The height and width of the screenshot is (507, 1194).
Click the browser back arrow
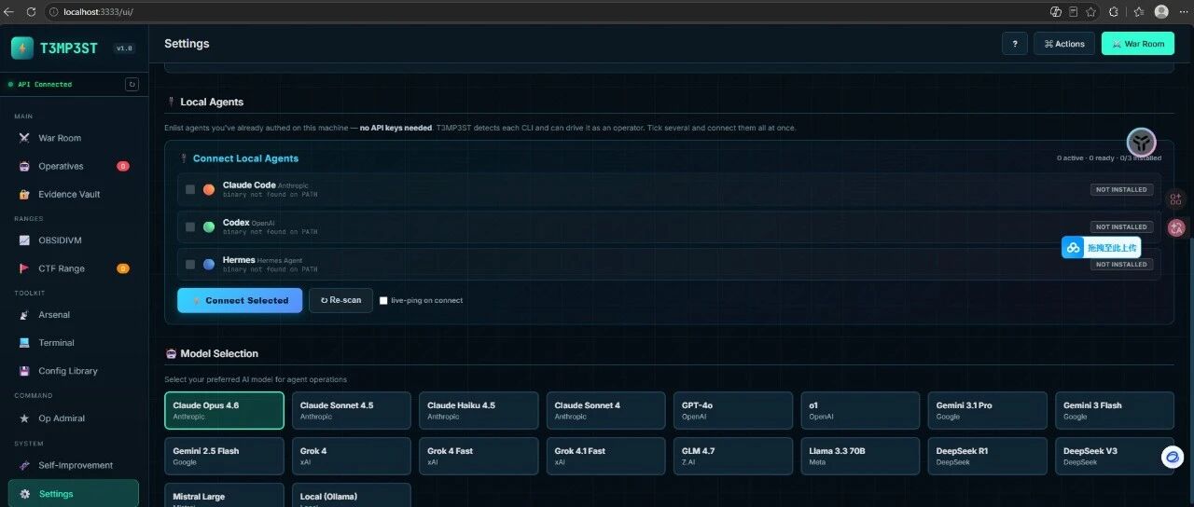click(x=10, y=11)
